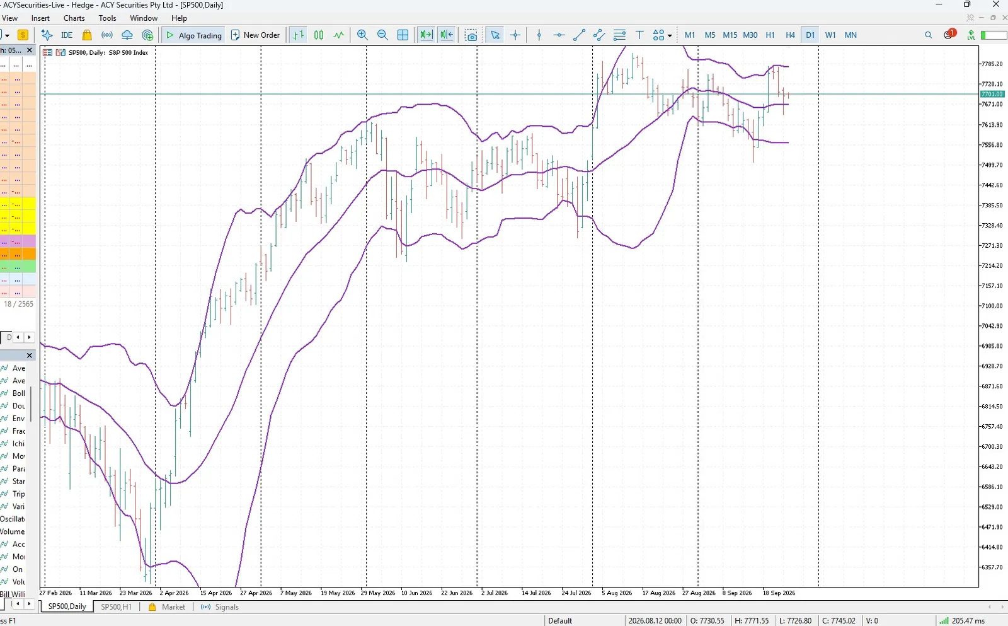Switch to the SP500,H1 chart tab
This screenshot has width=1008, height=626.
(117, 607)
